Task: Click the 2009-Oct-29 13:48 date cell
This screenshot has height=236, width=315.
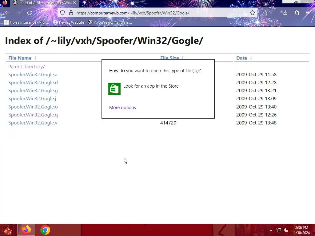Action: (256, 123)
